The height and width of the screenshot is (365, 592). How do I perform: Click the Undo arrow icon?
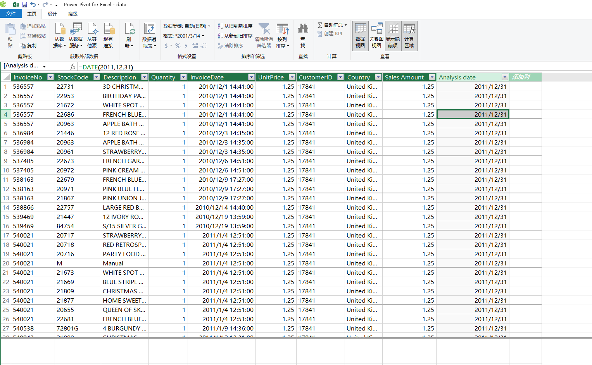33,5
